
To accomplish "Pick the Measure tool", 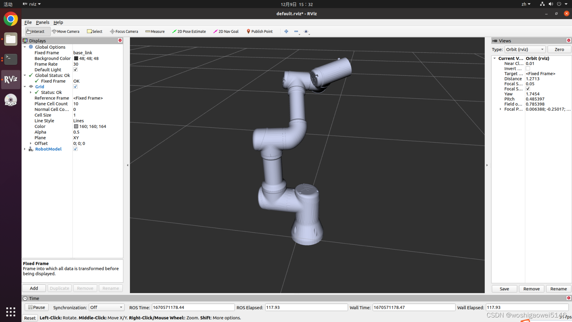I will click(155, 31).
